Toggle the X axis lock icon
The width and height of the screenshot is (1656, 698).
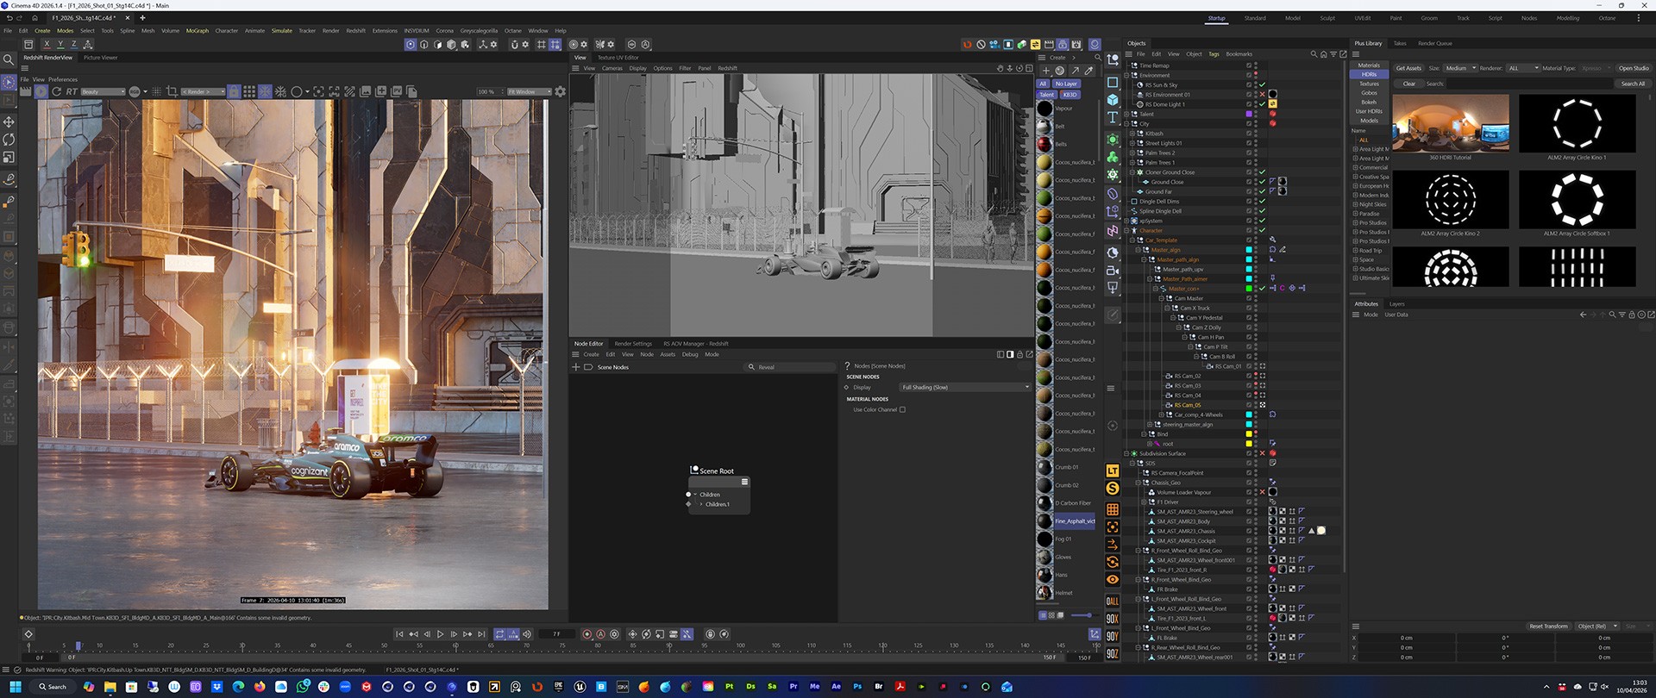(47, 45)
